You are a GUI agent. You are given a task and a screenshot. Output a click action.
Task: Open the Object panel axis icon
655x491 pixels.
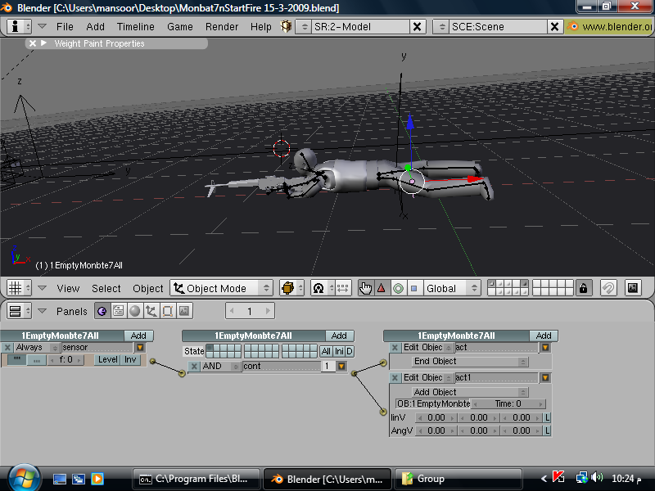pyautogui.click(x=151, y=311)
